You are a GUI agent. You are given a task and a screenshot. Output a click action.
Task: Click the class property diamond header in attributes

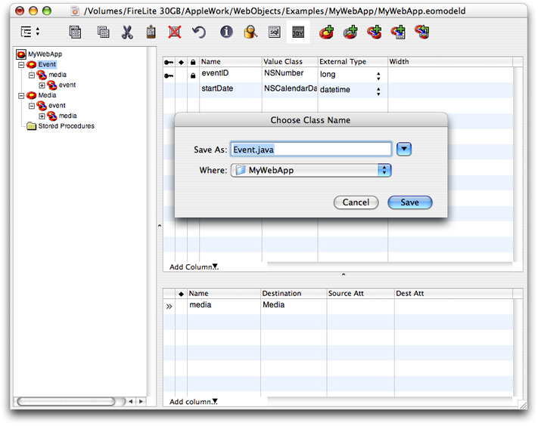coord(181,62)
